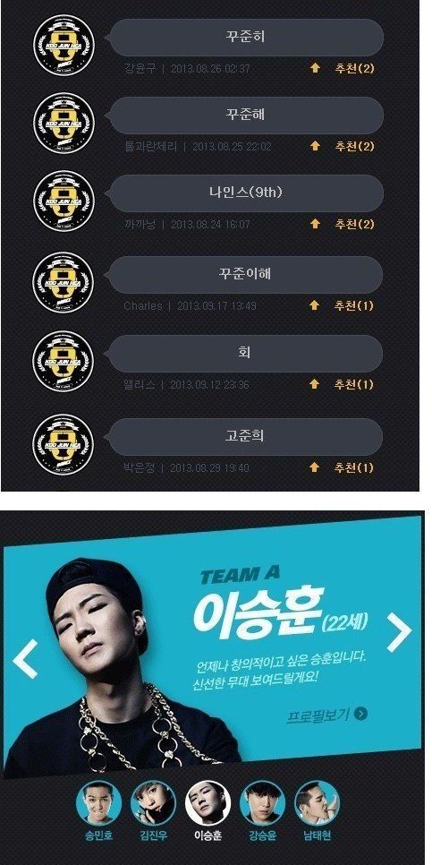432x865 pixels.
Task: Go to the next member with right chevron
Action: (399, 631)
